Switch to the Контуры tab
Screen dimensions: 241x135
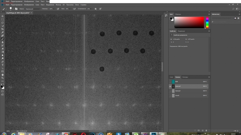(185, 77)
